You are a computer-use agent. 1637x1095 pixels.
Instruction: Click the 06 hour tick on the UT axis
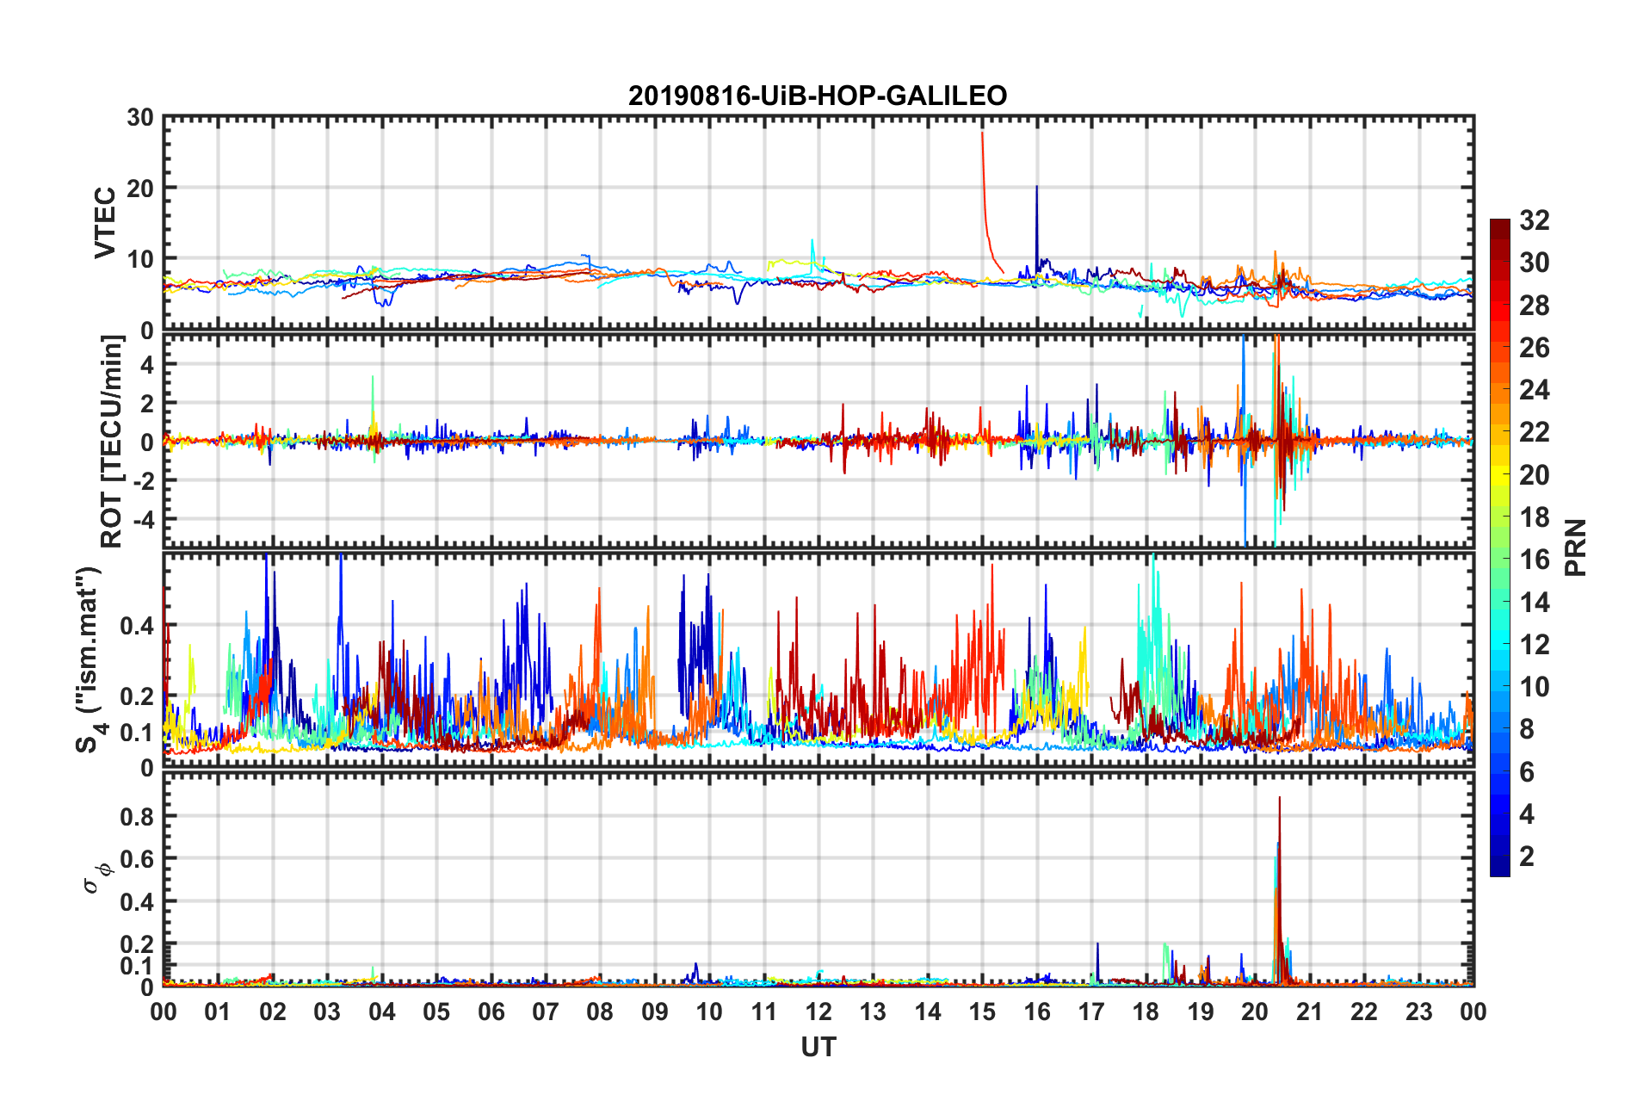[x=491, y=1011]
